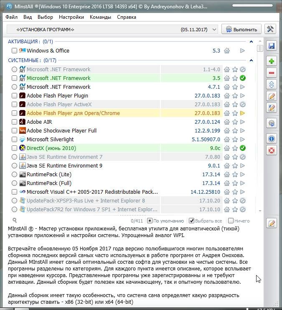This screenshot has height=310, width=282.
Task: Click the second pencil edit icon in sidebar
Action: [271, 108]
